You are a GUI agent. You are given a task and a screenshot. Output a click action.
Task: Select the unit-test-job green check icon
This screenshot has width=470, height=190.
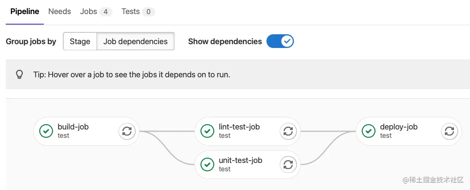[207, 165]
